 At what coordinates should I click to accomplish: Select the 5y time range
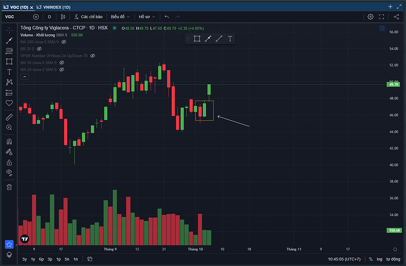coord(24,259)
